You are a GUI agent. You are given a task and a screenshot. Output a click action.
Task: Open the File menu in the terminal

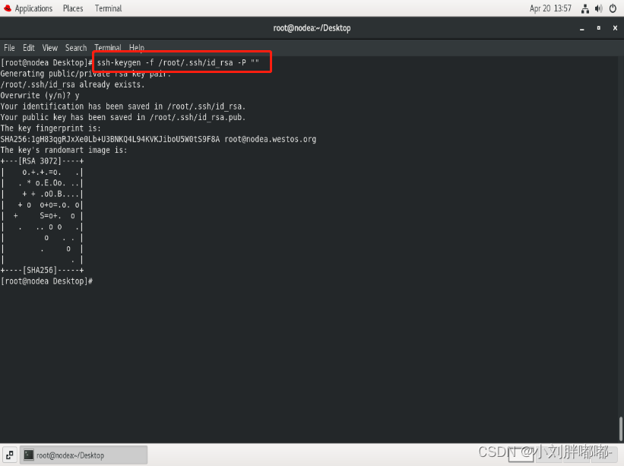tap(9, 47)
